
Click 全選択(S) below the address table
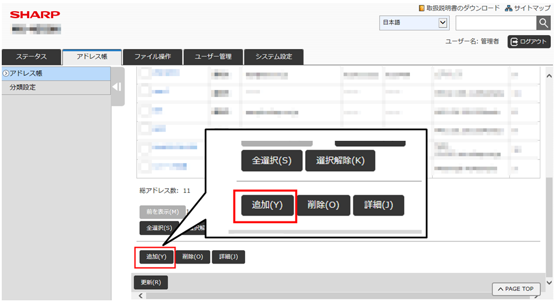pos(159,228)
